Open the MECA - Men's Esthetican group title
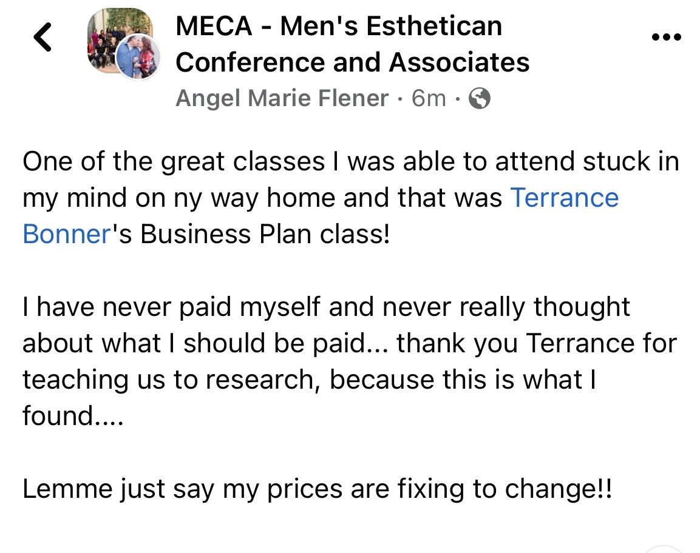This screenshot has width=700, height=553. (339, 27)
